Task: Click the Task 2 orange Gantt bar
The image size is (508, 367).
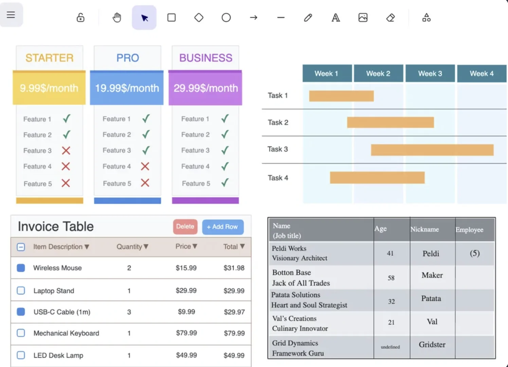Action: (391, 122)
